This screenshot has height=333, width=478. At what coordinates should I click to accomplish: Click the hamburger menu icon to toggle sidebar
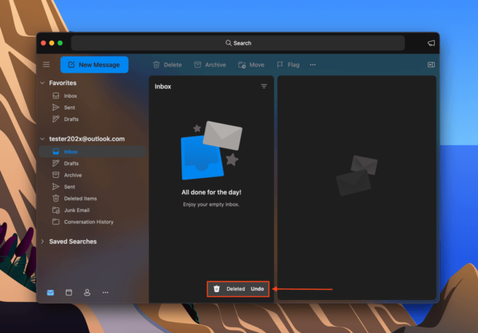(46, 65)
